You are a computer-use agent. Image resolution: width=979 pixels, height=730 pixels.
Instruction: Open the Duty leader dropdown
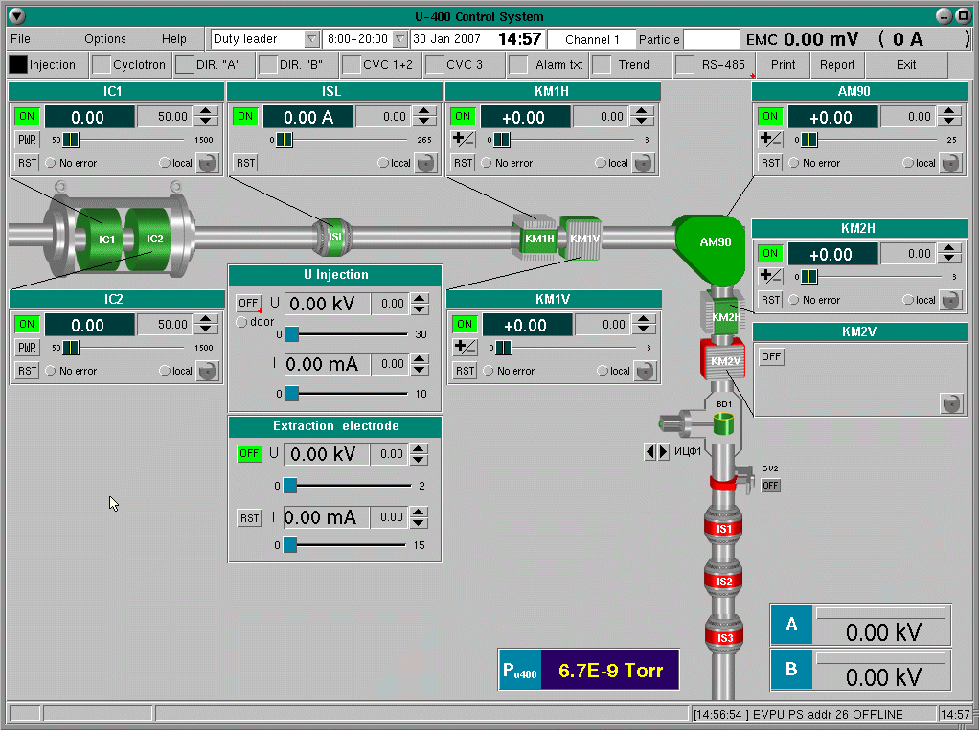(311, 39)
